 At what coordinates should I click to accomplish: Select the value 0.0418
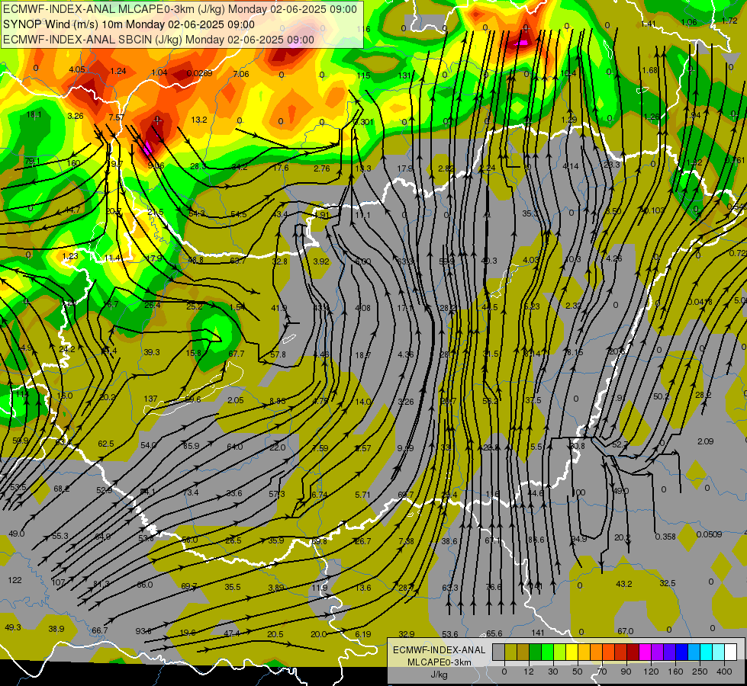[x=700, y=302]
